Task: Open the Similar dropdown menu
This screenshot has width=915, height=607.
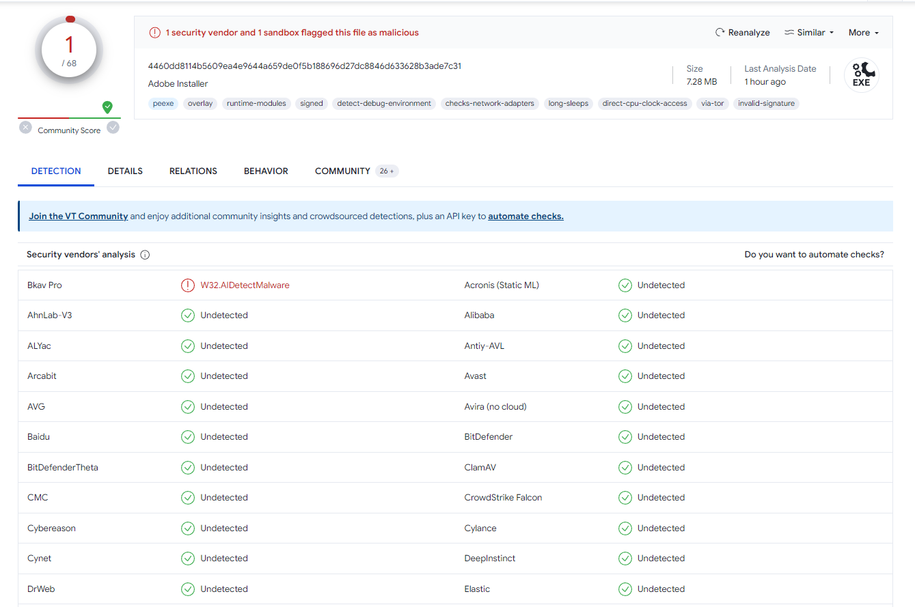Action: [809, 33]
